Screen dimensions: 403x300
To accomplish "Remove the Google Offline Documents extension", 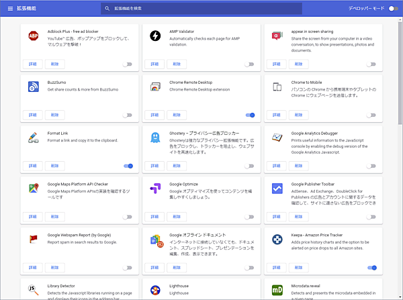I will pyautogui.click(x=177, y=267).
